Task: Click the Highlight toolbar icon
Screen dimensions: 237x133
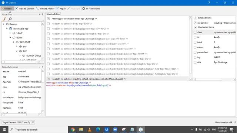Action: (x=74, y=8)
